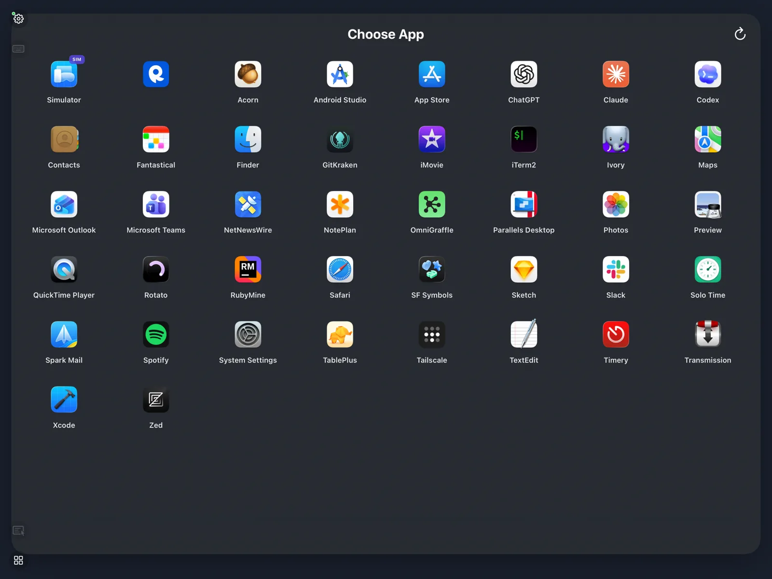Choose the RubyMine RM icon

coord(248,270)
